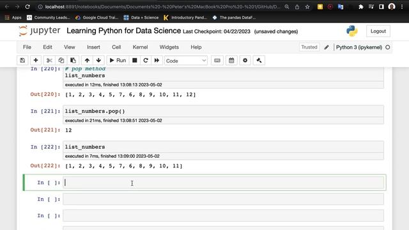Copy selected cells with the copy icon
This screenshot has width=409, height=230.
[x=61, y=61]
